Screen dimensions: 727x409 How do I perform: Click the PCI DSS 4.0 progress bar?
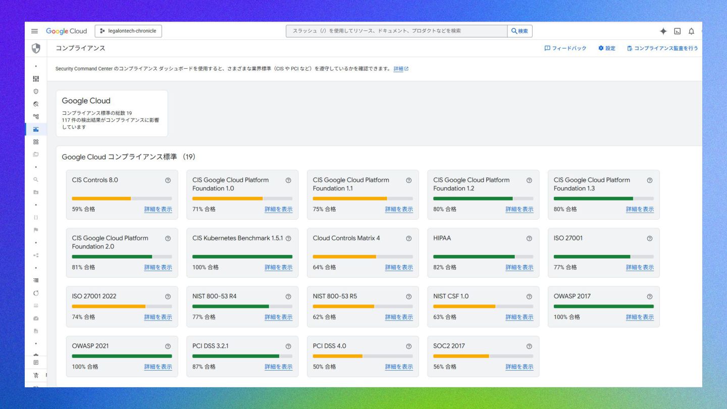pyautogui.click(x=363, y=356)
